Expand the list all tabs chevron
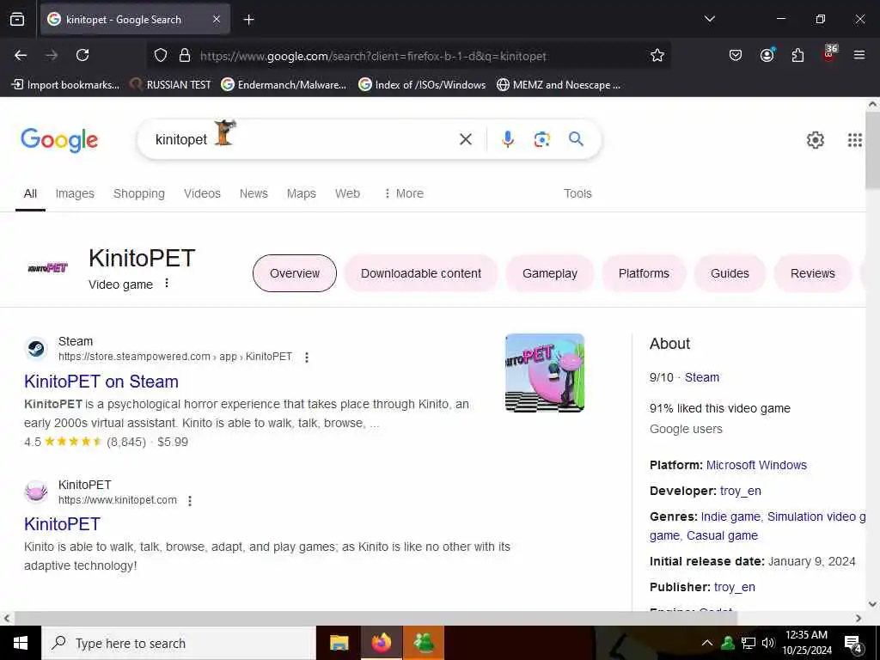This screenshot has height=660, width=880. point(709,19)
